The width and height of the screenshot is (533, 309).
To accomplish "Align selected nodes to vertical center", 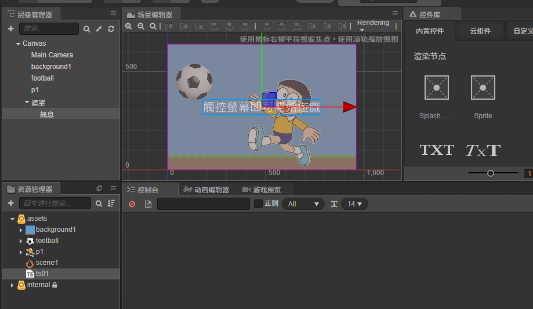I will [x=184, y=26].
